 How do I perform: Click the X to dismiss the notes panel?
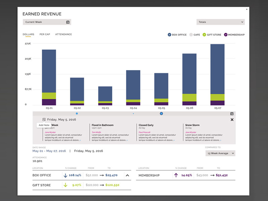click(x=232, y=120)
